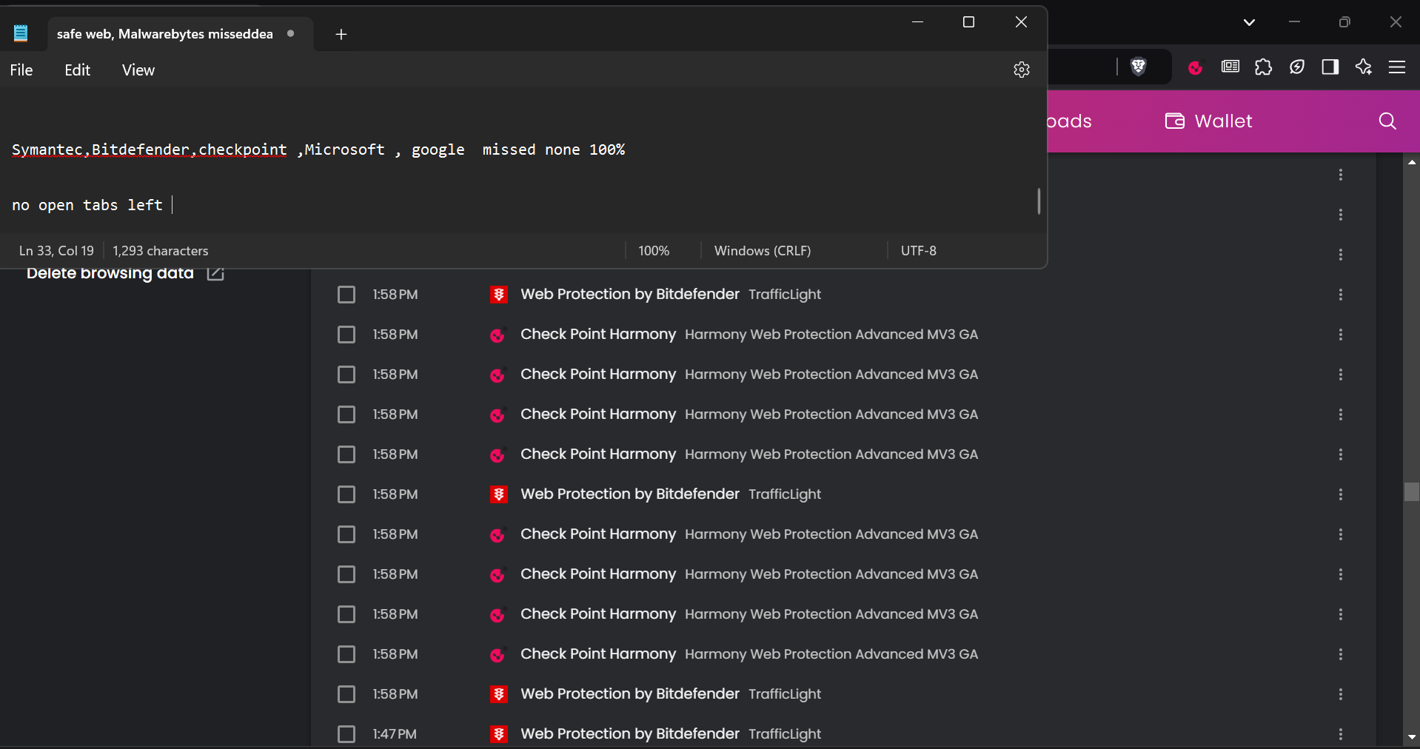Click the wallet icon beside Wallet label

1175,121
